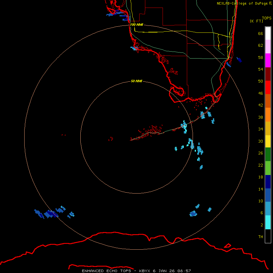Screen dimensions: 273x273
Task: Click the dark green legend swatch
Action: tap(268, 154)
